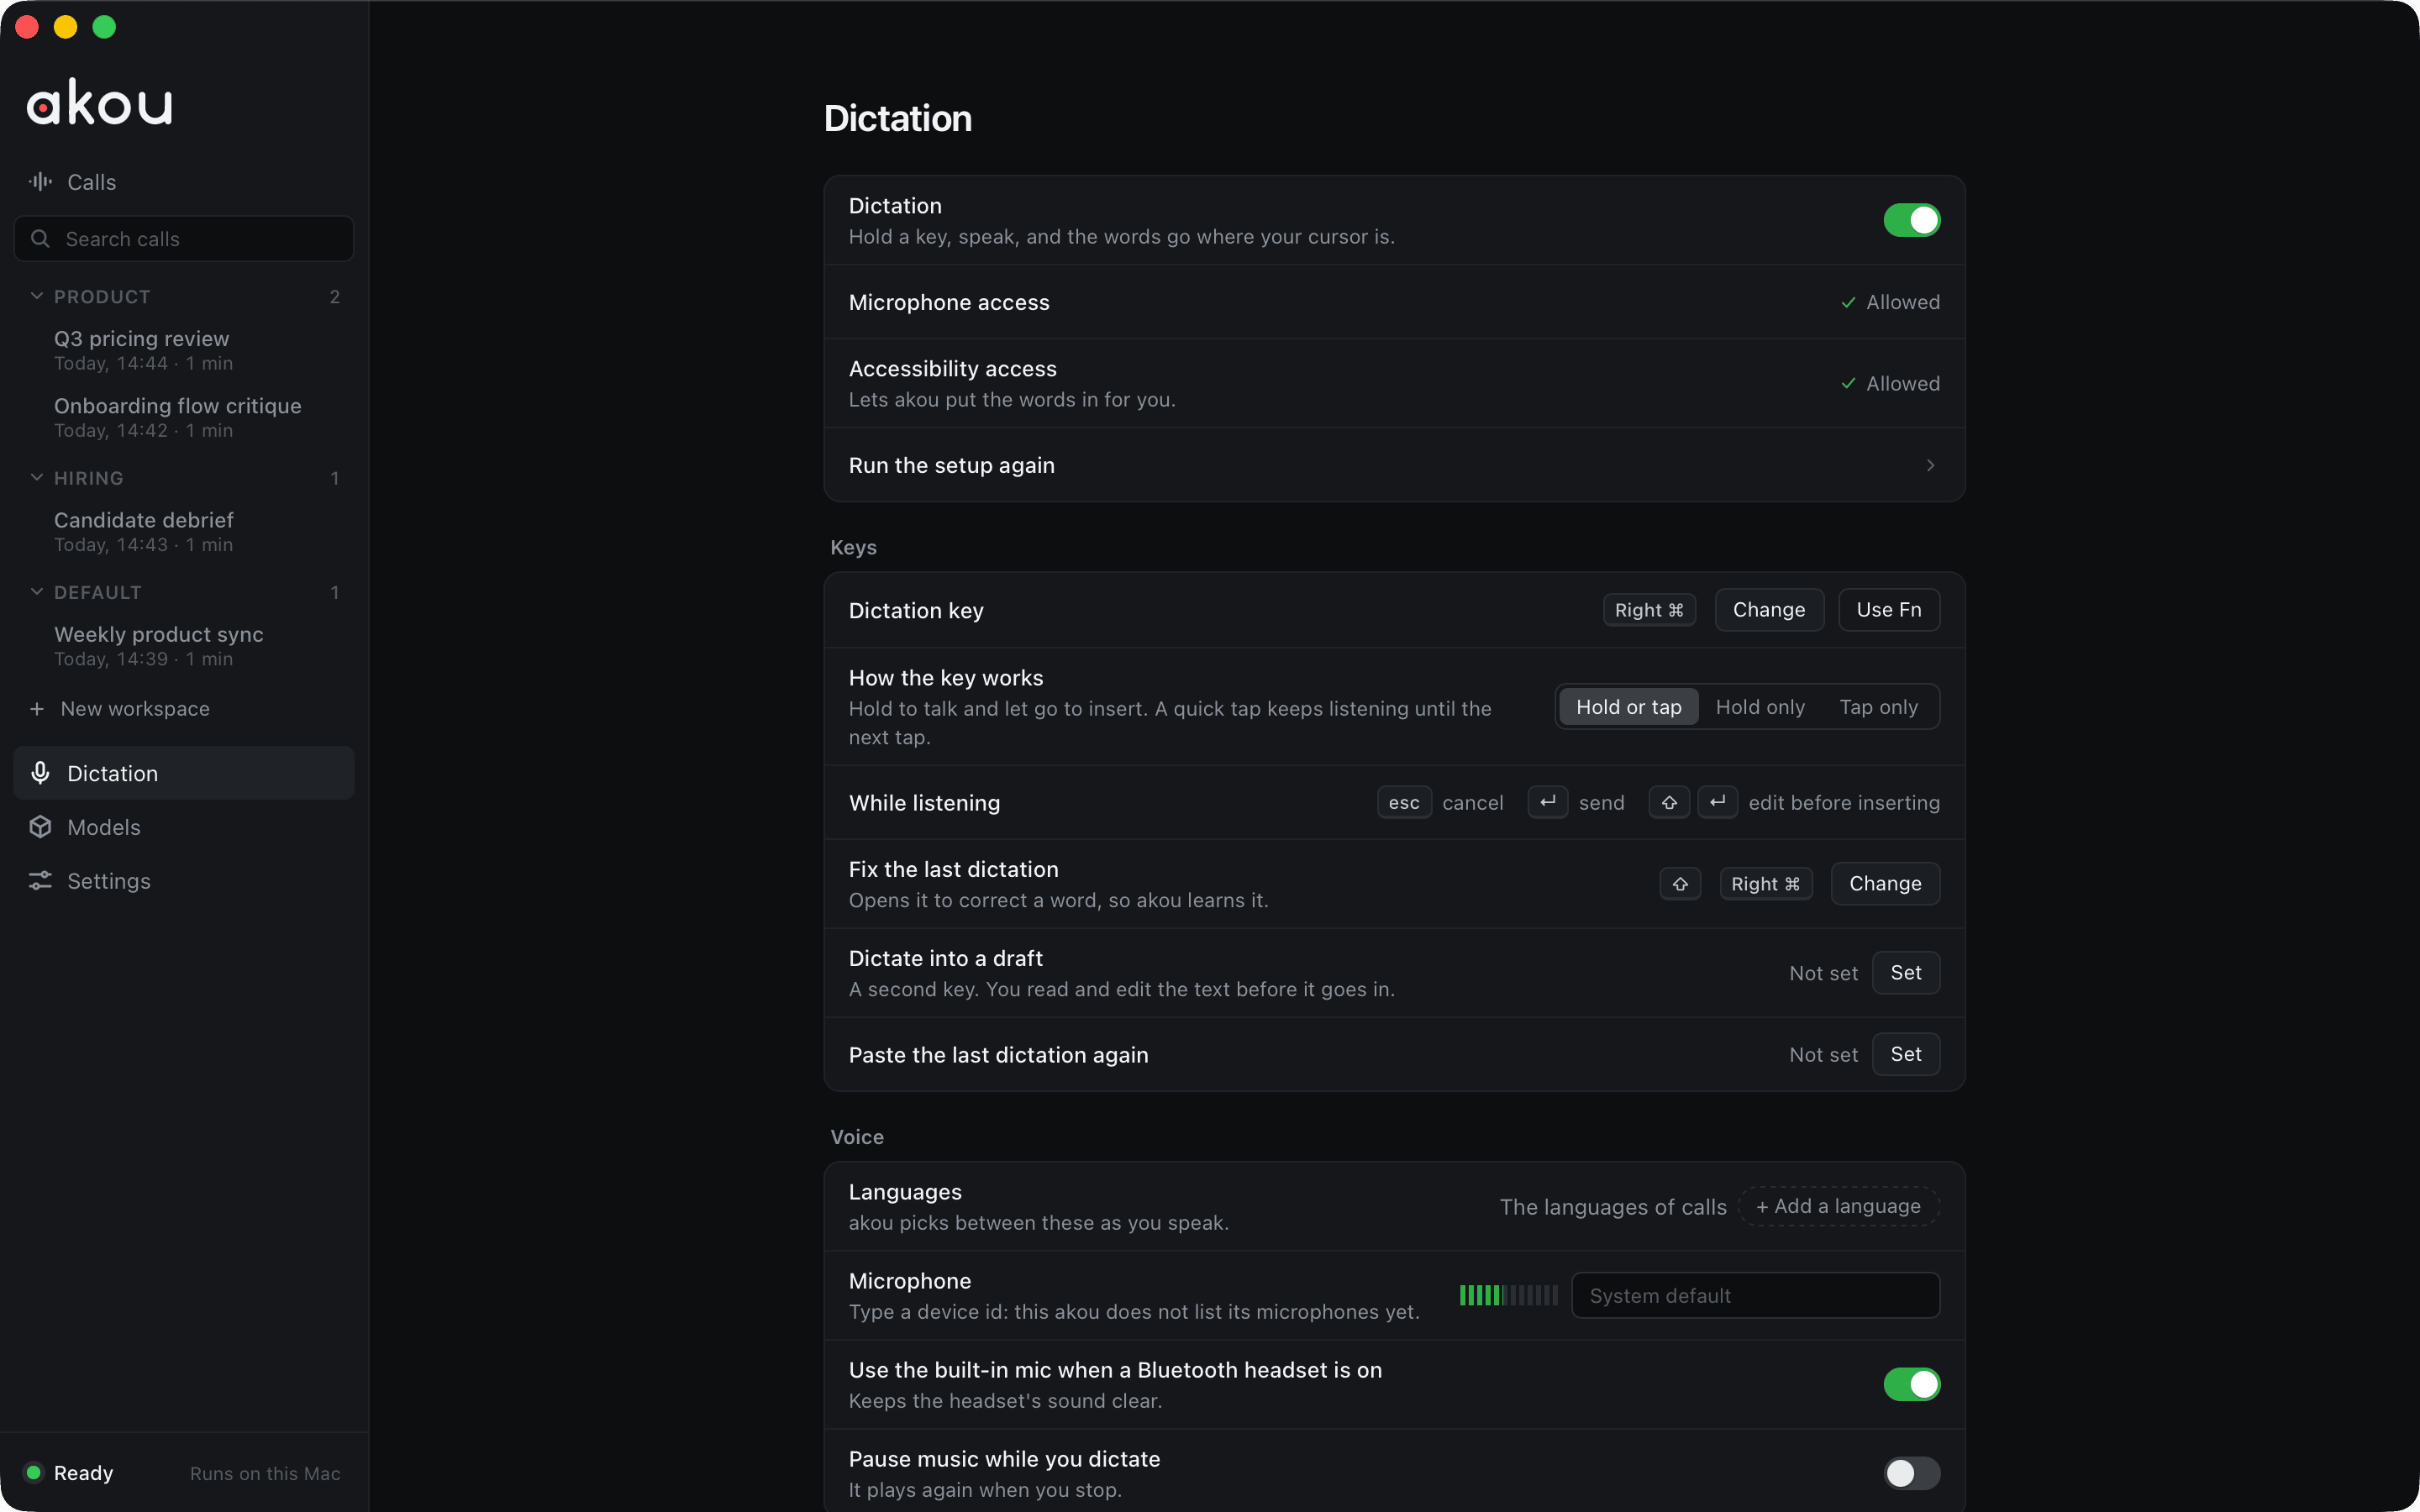The height and width of the screenshot is (1512, 2420).
Task: Click Change for Fix the last dictation
Action: 1885,884
